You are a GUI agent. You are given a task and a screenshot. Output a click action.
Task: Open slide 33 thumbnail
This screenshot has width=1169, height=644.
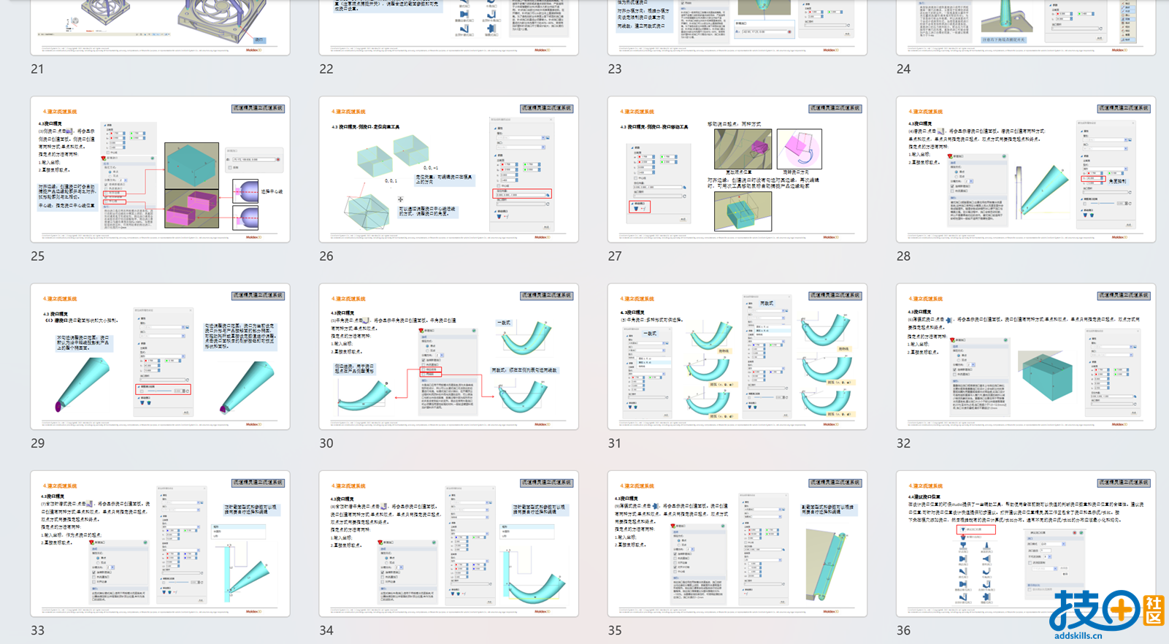point(160,543)
